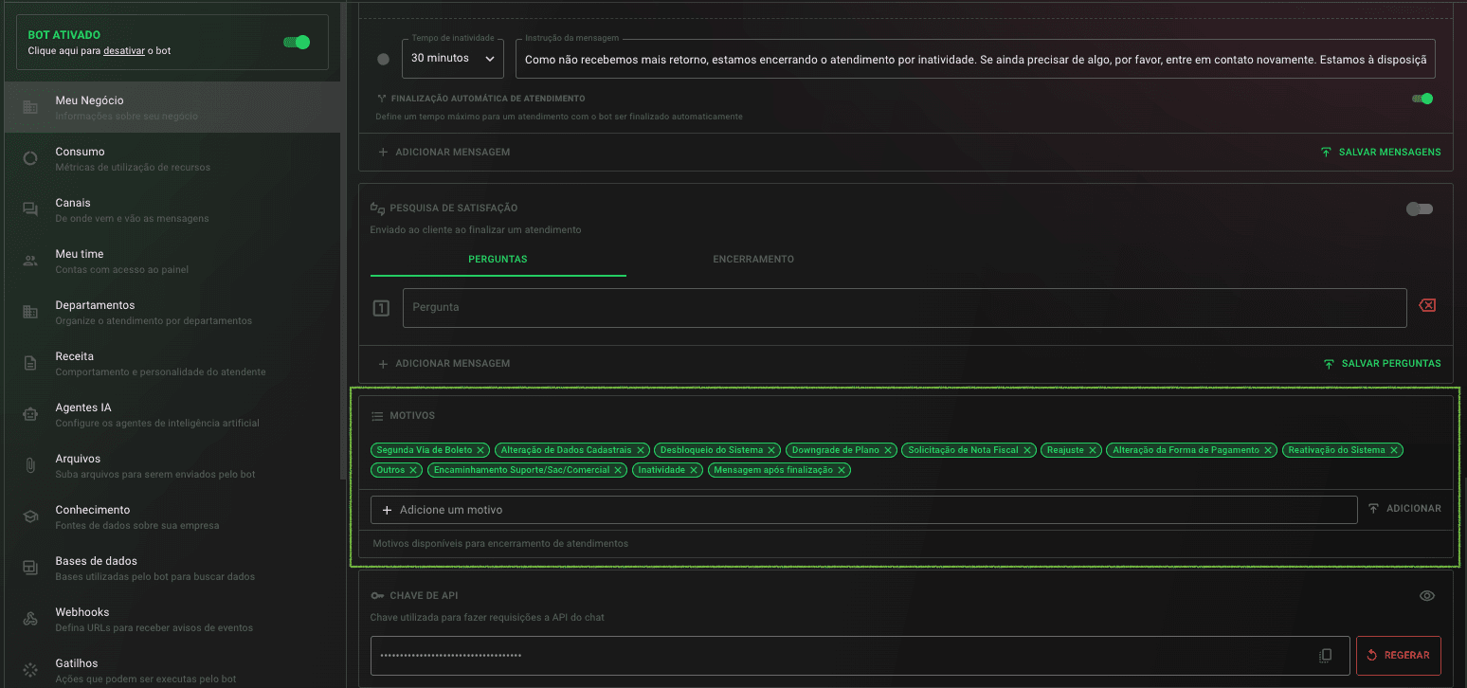This screenshot has height=688, width=1467.
Task: Click the Adicione um motivo field
Action: (x=863, y=510)
